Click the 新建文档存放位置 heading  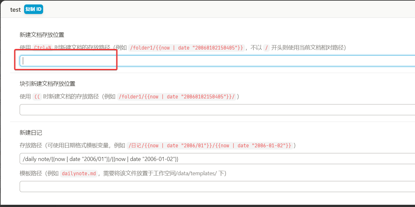(42, 35)
